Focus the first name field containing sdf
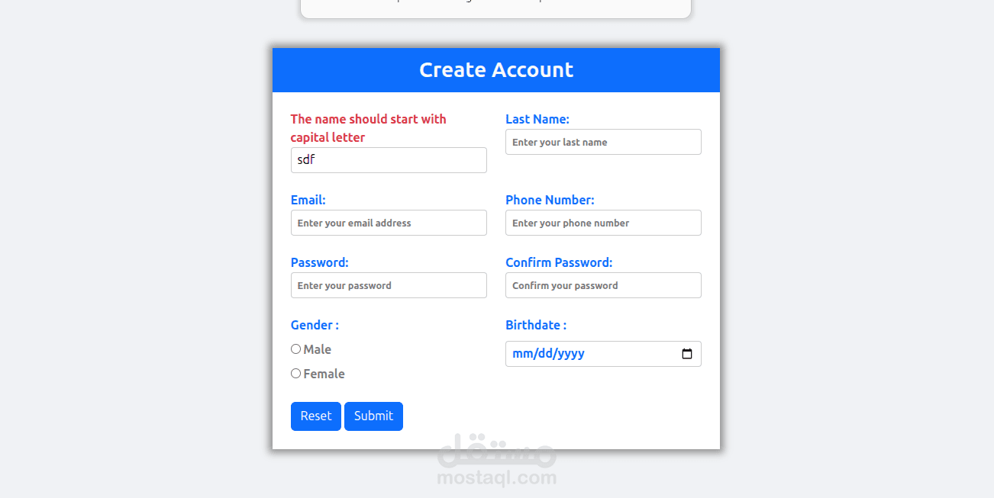The image size is (994, 498). 389,160
